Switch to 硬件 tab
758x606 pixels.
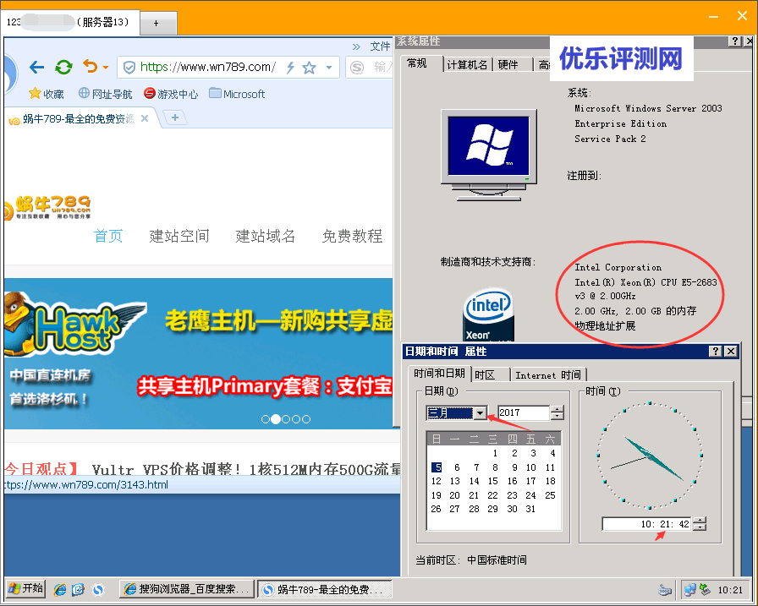click(x=508, y=65)
